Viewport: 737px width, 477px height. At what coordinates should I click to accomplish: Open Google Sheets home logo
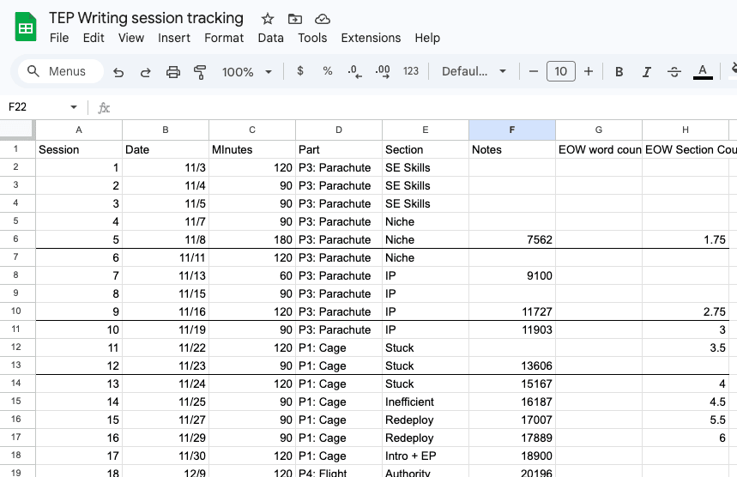point(26,27)
